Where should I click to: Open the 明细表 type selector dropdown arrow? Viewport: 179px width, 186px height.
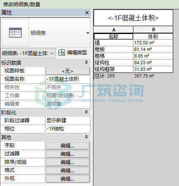point(88,33)
